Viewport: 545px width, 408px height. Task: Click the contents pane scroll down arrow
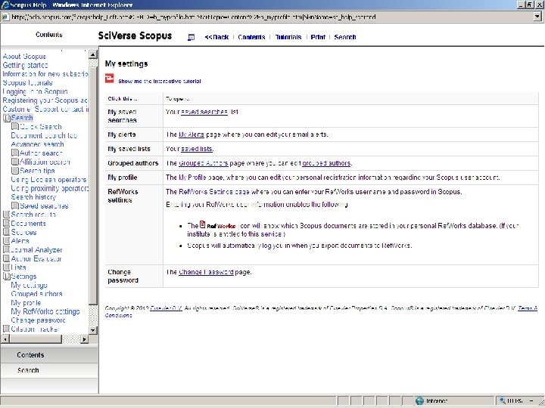[x=93, y=330]
